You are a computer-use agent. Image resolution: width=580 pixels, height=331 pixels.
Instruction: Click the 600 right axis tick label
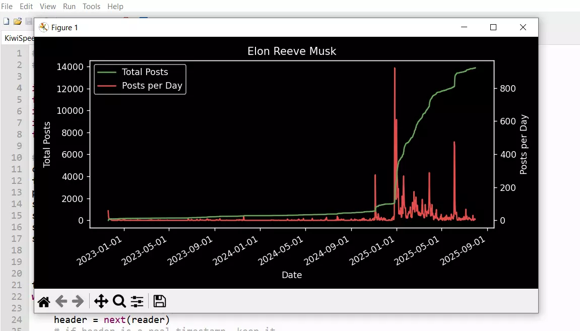pyautogui.click(x=508, y=121)
